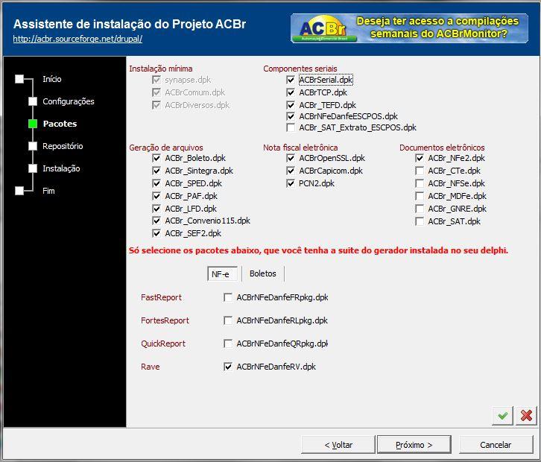Click the disabled ACBrDiversos.dpk checkbox
Screen dimensions: 541x462
pyautogui.click(x=156, y=105)
